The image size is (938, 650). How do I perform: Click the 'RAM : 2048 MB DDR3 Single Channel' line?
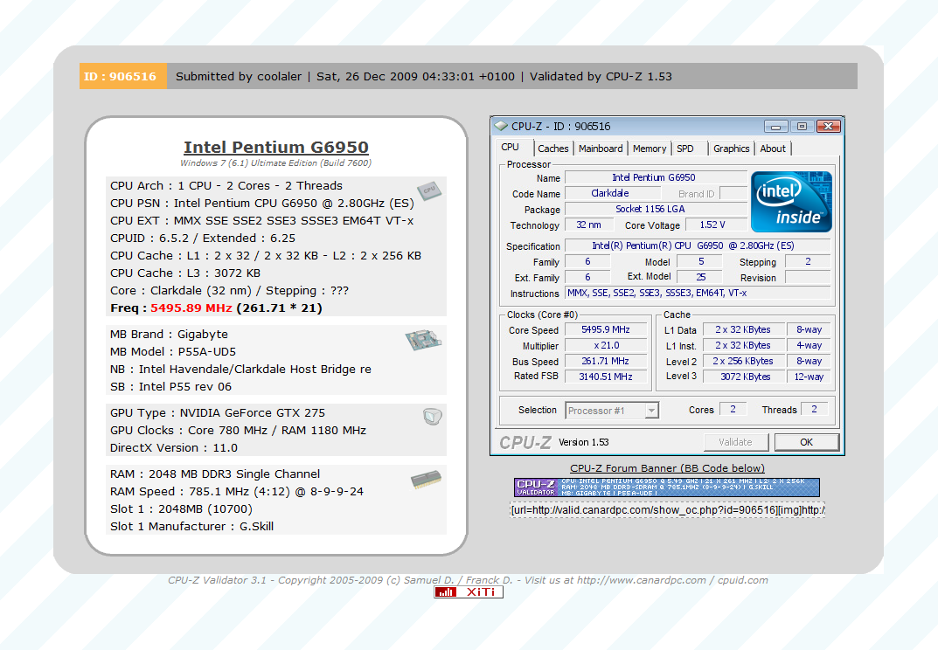point(215,474)
